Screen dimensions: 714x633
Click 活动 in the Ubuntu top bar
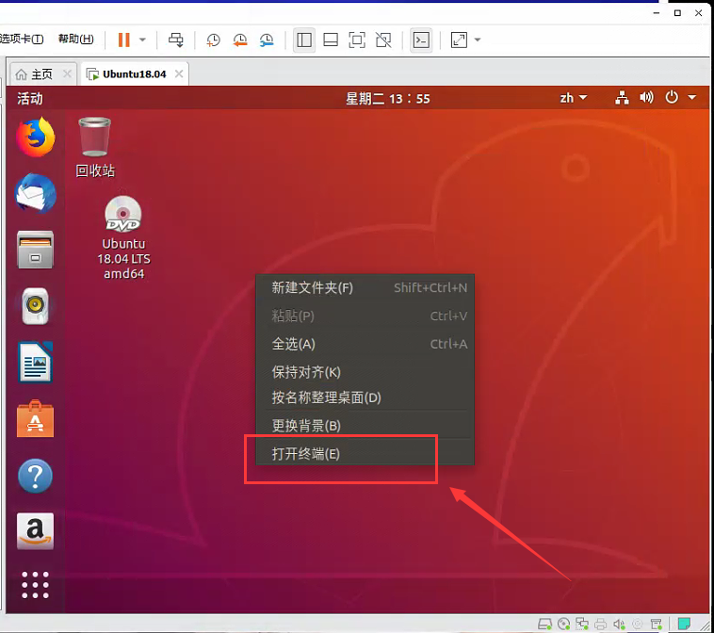coord(30,98)
